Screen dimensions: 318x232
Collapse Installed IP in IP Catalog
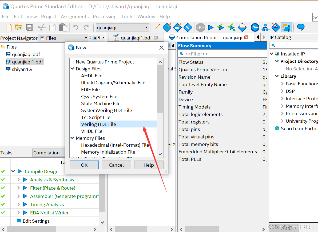[272, 54]
